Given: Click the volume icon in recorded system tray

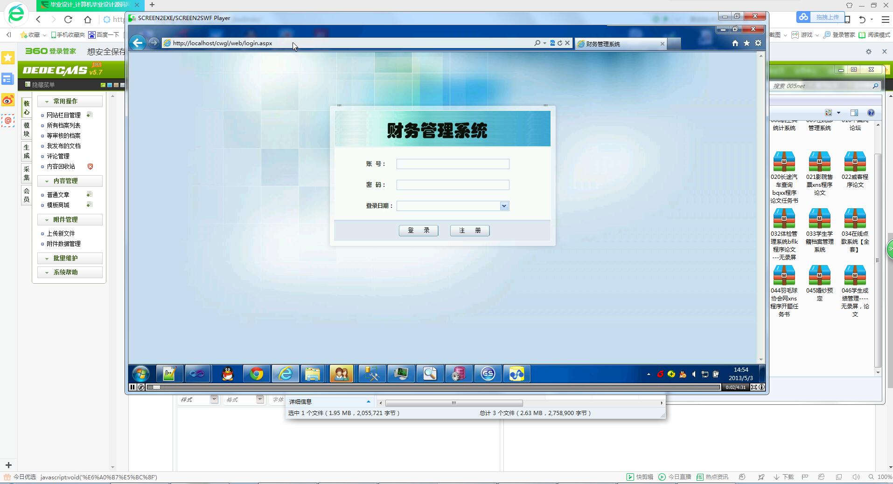Looking at the screenshot, I should [694, 374].
